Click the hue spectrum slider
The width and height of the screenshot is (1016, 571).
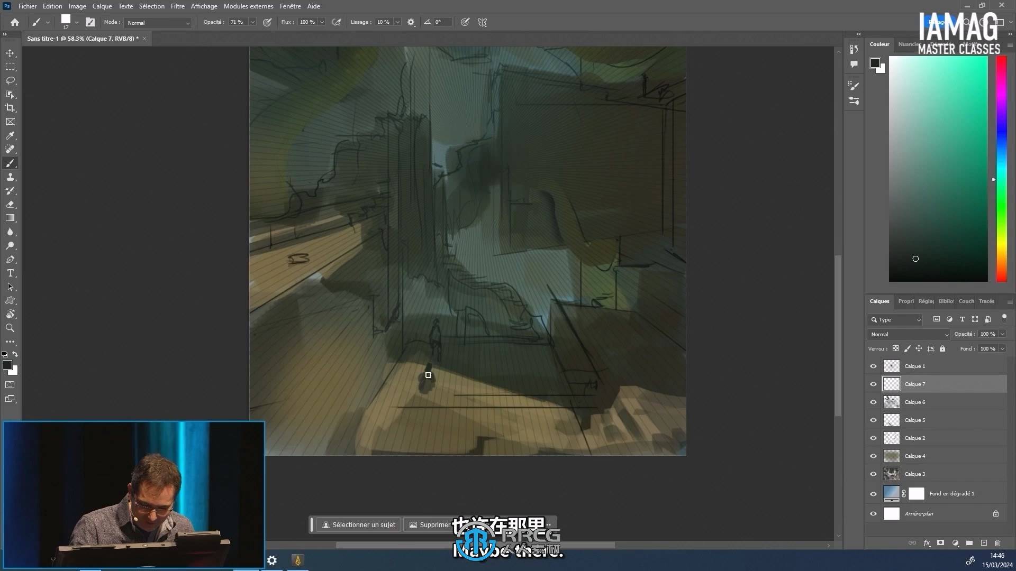tap(1002, 169)
